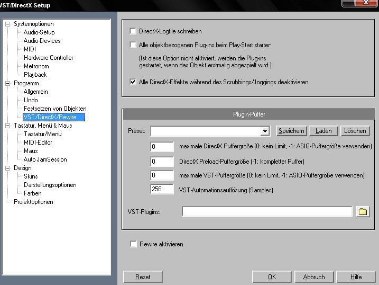The image size is (379, 285).
Task: Confirm with the OK button
Action: [272, 277]
